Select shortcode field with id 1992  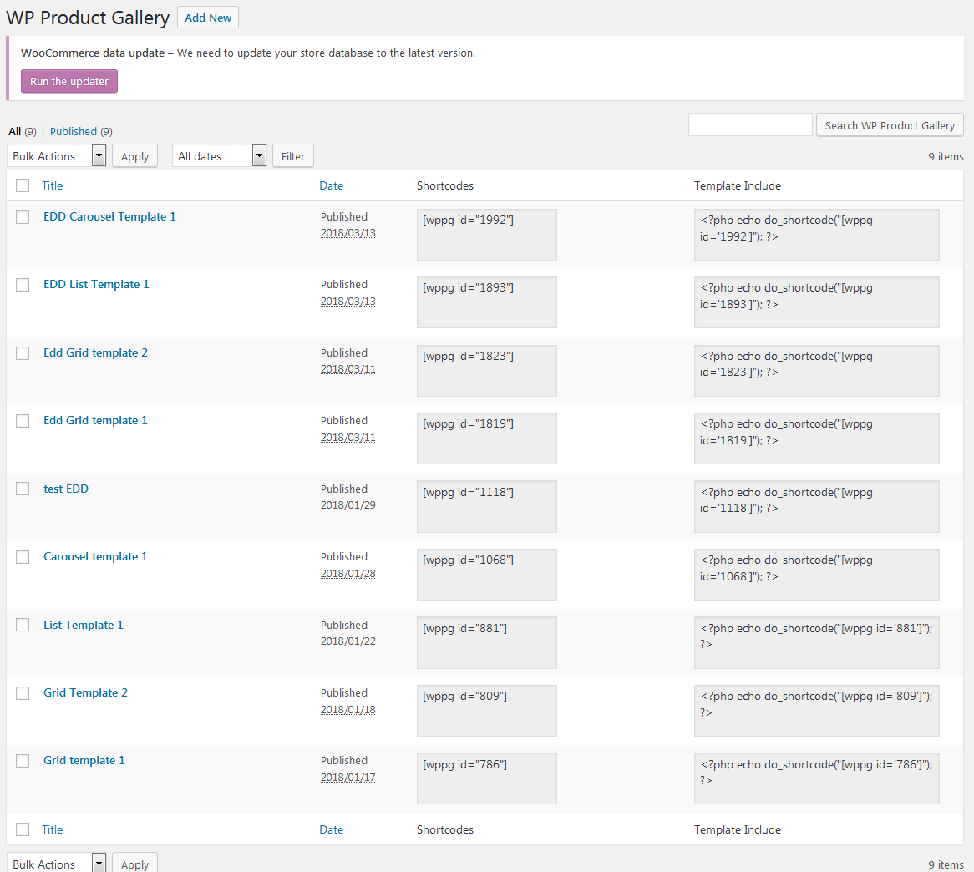tap(486, 234)
